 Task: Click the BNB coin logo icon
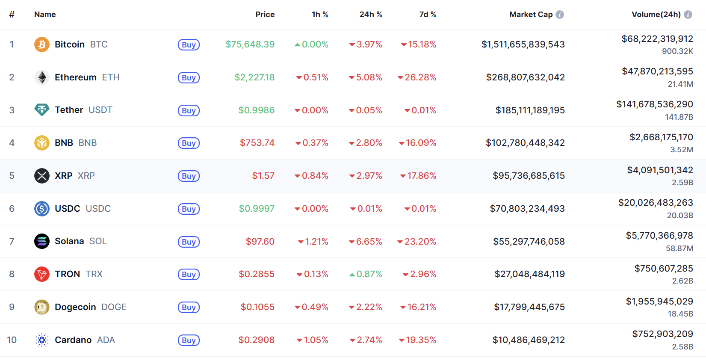click(42, 143)
